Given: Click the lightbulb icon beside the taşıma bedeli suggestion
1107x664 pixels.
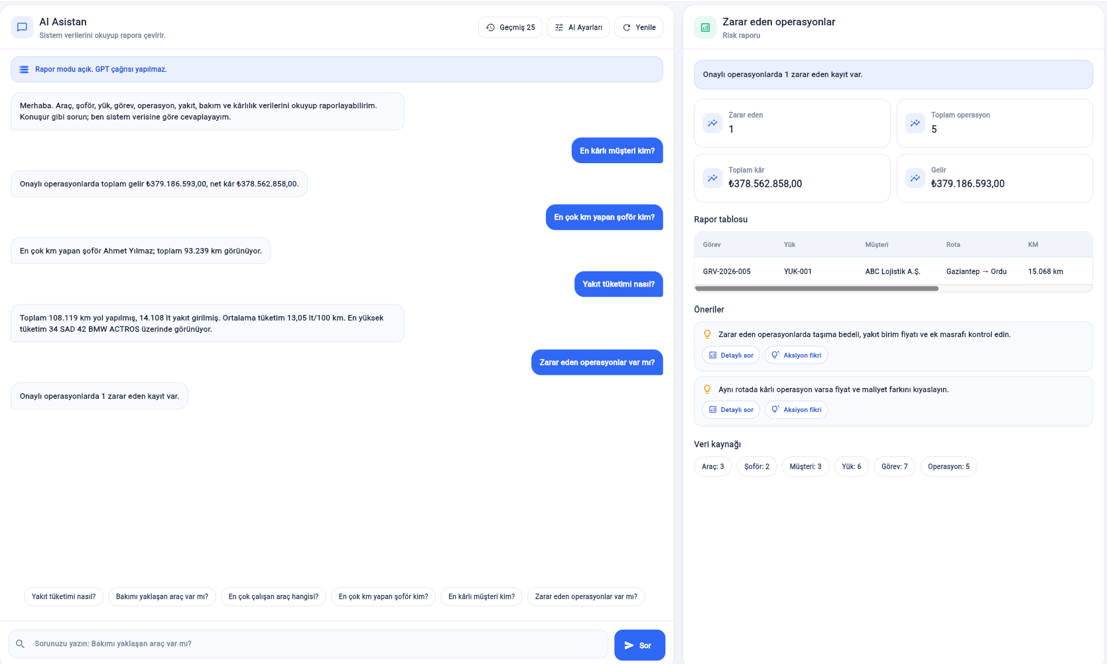Looking at the screenshot, I should point(707,334).
